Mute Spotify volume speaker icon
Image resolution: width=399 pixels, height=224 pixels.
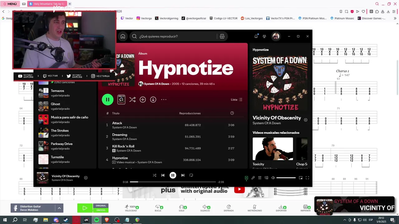[273, 178]
